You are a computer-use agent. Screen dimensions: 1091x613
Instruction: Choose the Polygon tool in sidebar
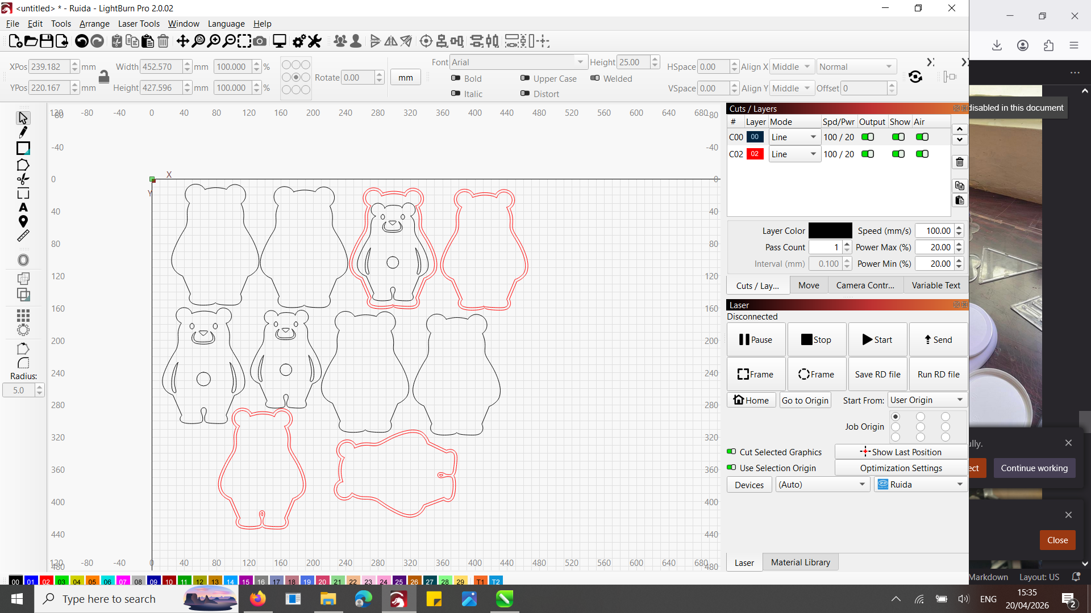coord(23,165)
